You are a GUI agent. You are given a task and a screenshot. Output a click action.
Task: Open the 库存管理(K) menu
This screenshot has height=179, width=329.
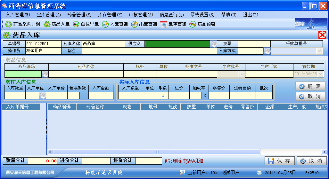pyautogui.click(x=110, y=15)
